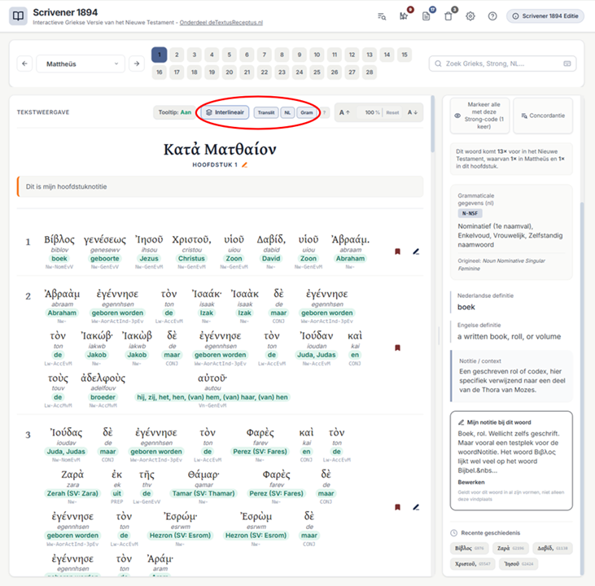The width and height of the screenshot is (595, 586).
Task: Click the 100 % font size value
Action: coord(372,112)
